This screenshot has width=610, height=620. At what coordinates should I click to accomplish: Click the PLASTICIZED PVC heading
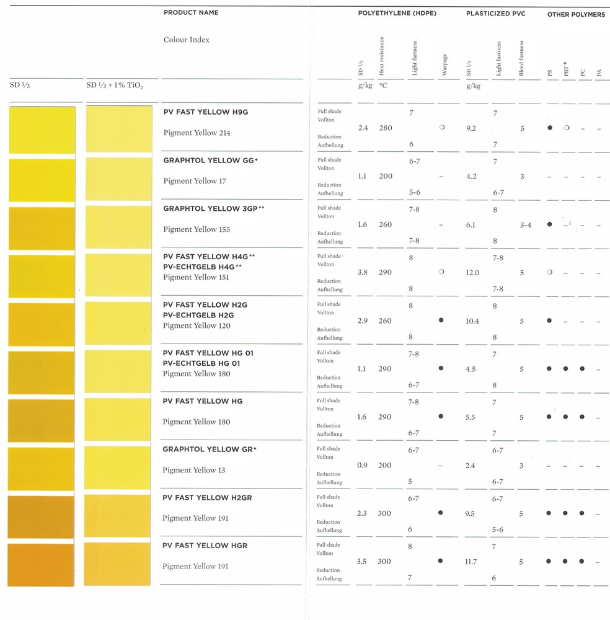pos(496,14)
